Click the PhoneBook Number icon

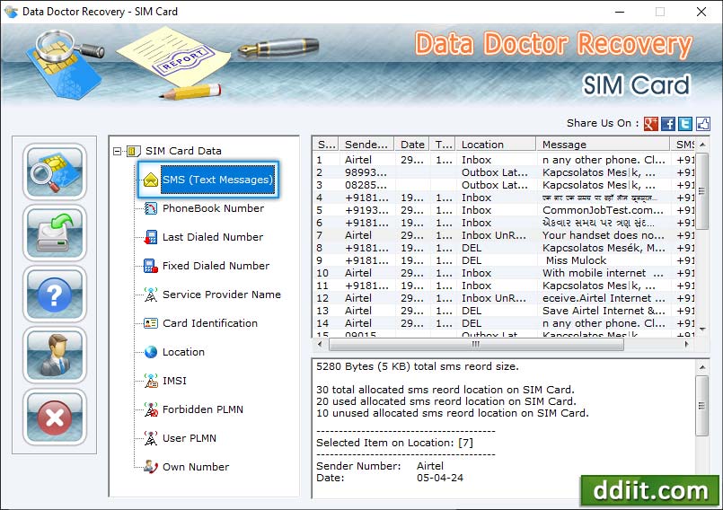tap(151, 208)
